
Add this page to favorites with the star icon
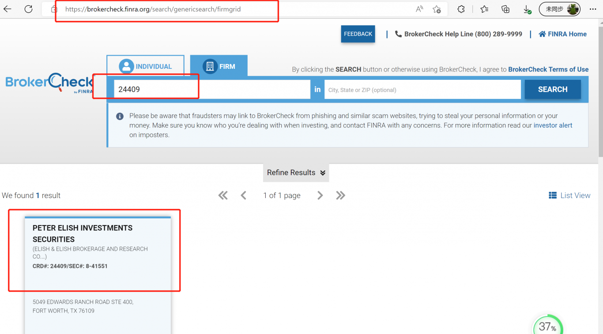pos(437,9)
